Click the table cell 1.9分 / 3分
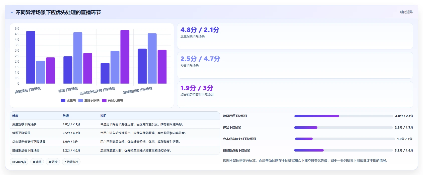The image size is (423, 175). (x=70, y=142)
